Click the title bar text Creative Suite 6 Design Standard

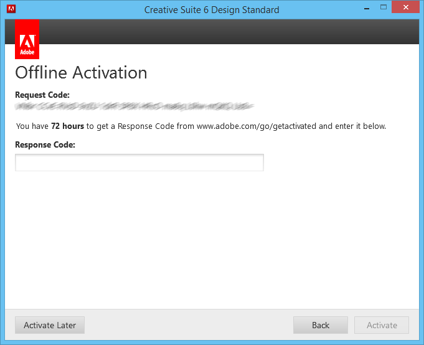(212, 10)
